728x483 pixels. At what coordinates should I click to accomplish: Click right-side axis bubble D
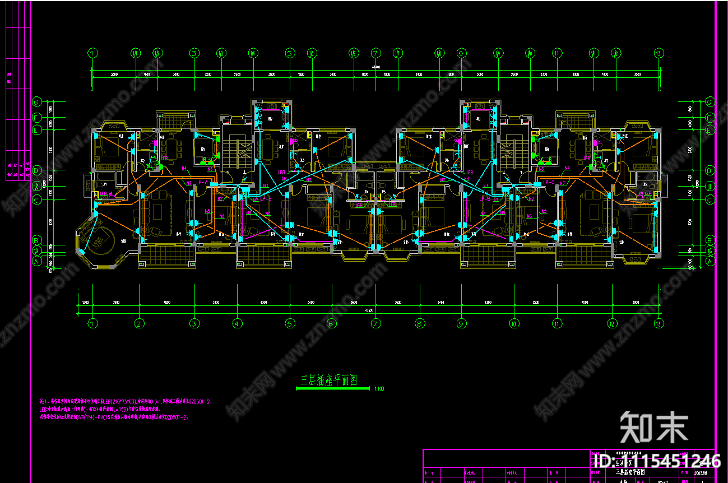[710, 170]
